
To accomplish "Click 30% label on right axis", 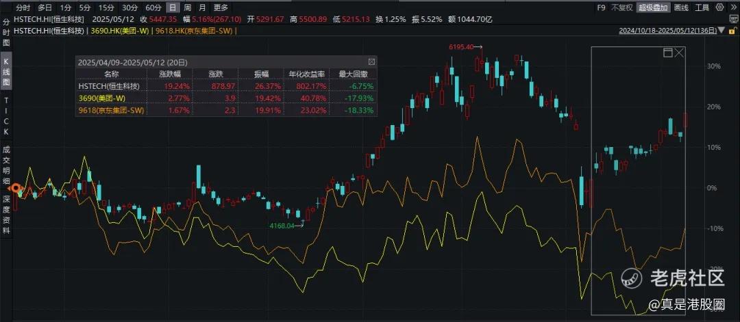I will pos(714,66).
